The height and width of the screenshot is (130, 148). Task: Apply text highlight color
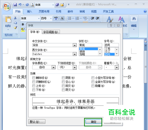23,30
